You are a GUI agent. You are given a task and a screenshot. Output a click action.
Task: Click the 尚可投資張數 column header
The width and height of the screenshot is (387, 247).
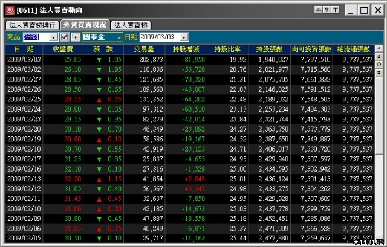pyautogui.click(x=312, y=50)
